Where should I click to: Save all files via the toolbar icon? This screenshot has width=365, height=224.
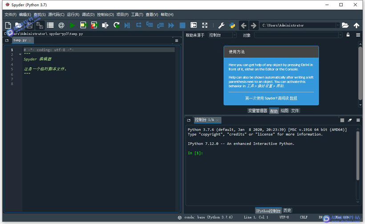(x=40, y=25)
